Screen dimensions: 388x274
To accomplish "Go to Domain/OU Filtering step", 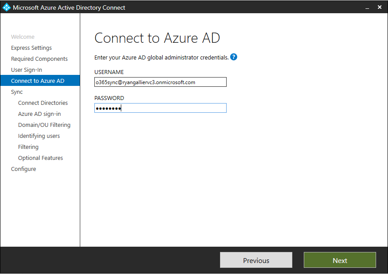I will pyautogui.click(x=44, y=125).
